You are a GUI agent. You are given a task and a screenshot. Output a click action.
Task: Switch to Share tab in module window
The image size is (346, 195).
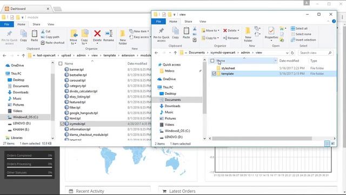click(x=36, y=24)
